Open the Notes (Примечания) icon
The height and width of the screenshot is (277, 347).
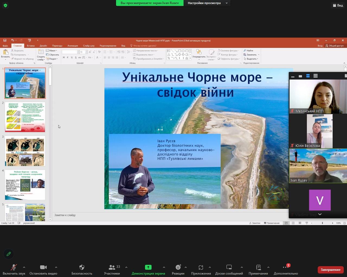click(x=258, y=267)
